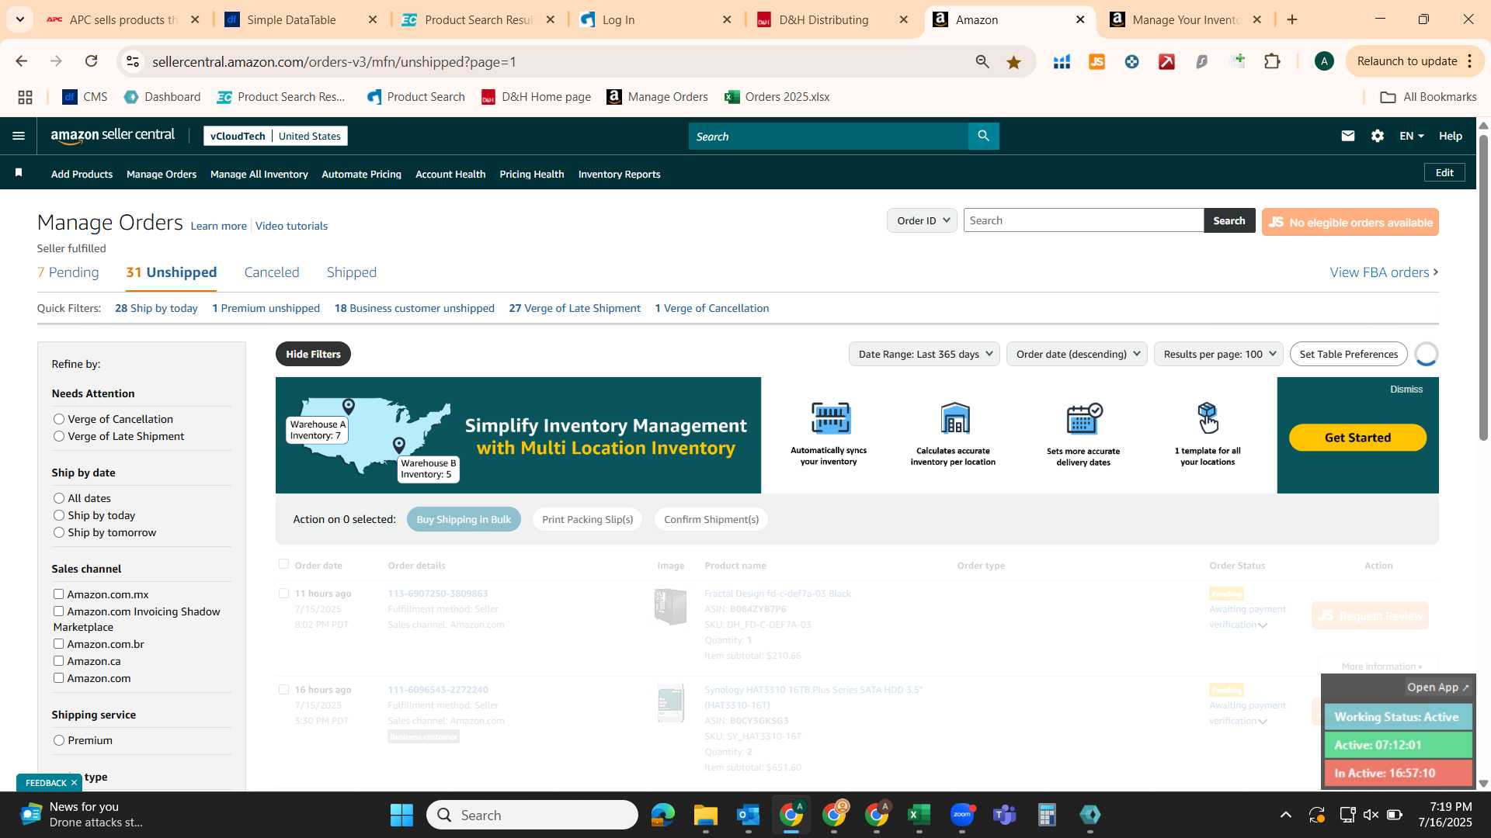Image resolution: width=1491 pixels, height=838 pixels.
Task: Select Premium shipping service radio
Action: 59,740
